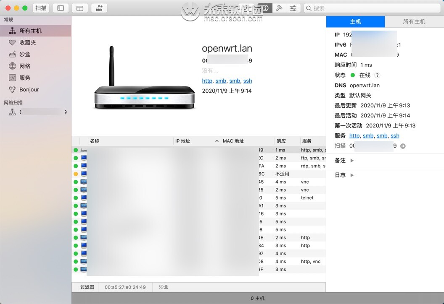Click the 沙盒 filter in bottom bar

click(x=164, y=287)
